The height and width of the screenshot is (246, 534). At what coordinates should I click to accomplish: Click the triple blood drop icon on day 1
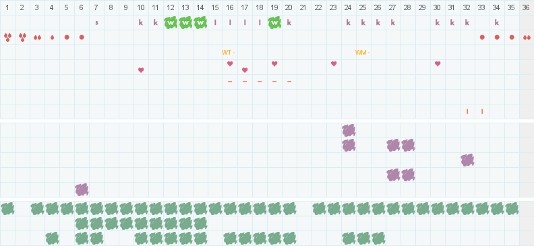pos(7,37)
